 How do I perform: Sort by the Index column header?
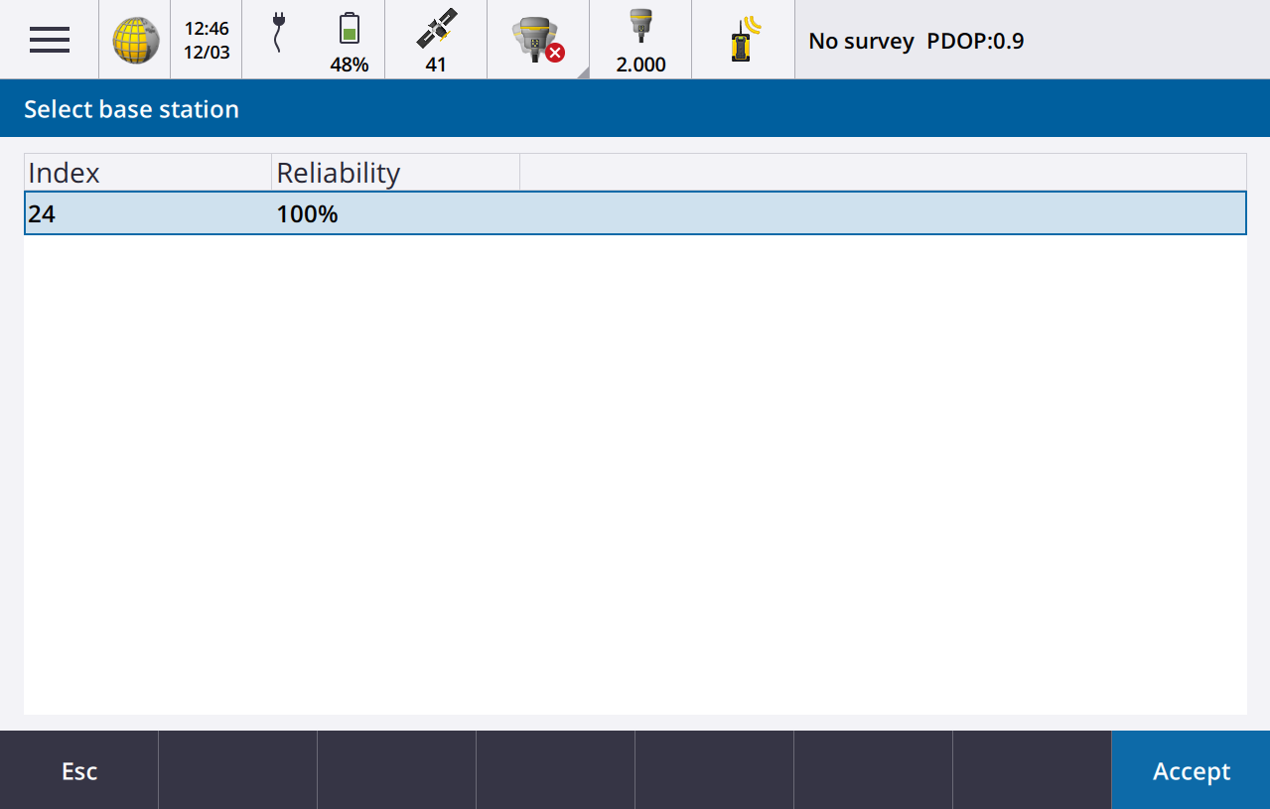coord(148,173)
